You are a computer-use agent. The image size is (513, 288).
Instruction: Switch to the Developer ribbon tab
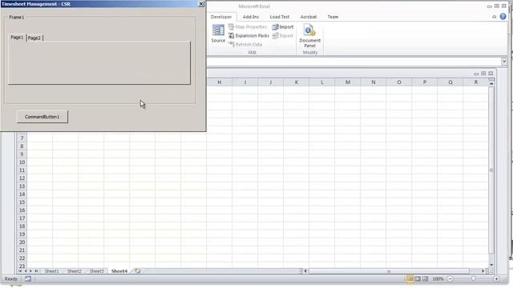pos(221,17)
